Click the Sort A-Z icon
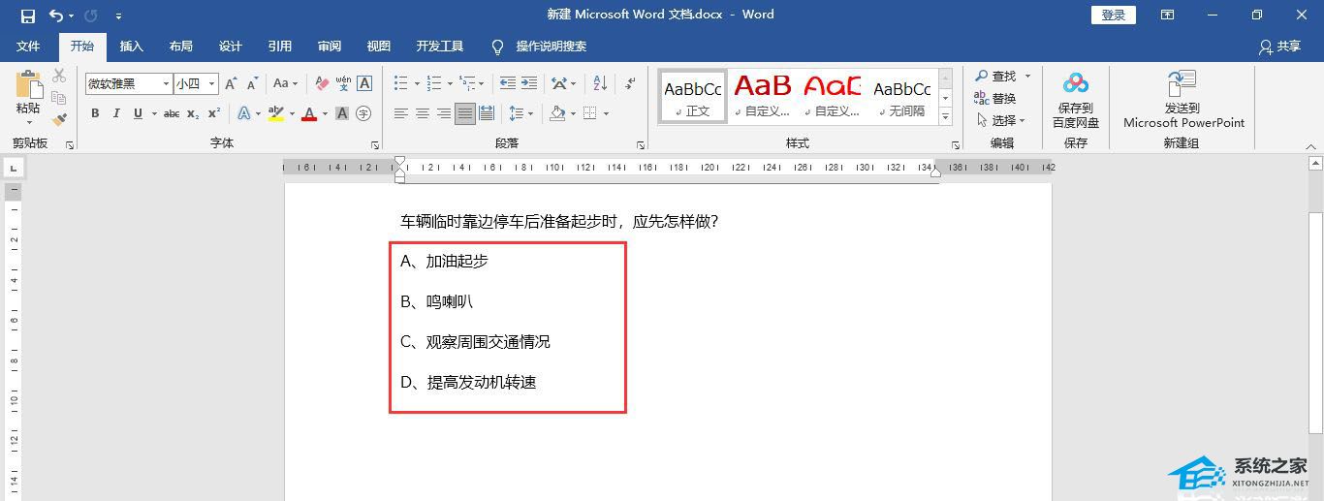This screenshot has width=1324, height=501. (x=600, y=84)
